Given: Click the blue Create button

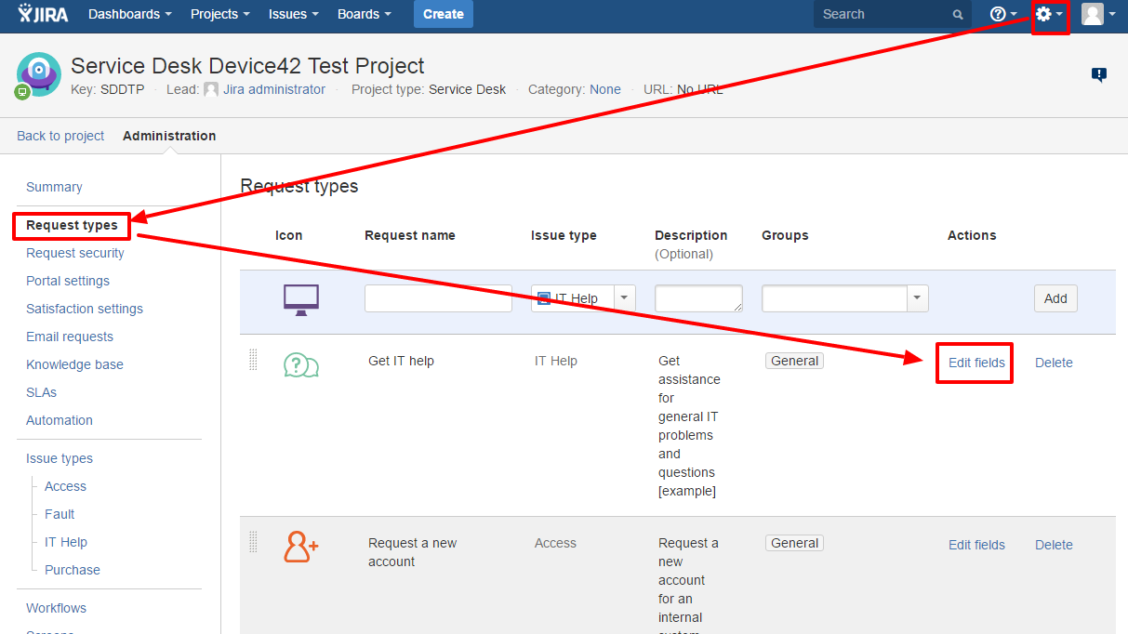Looking at the screenshot, I should tap(443, 14).
